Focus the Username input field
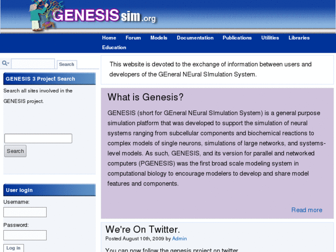The width and height of the screenshot is (336, 252). click(25, 212)
